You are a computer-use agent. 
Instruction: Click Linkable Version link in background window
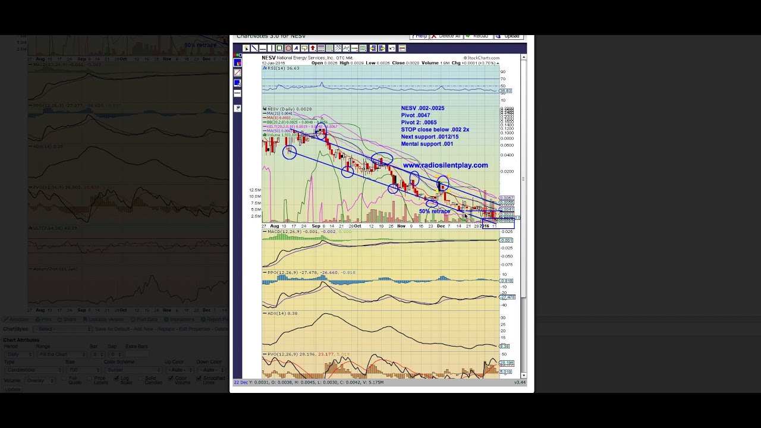[103, 319]
